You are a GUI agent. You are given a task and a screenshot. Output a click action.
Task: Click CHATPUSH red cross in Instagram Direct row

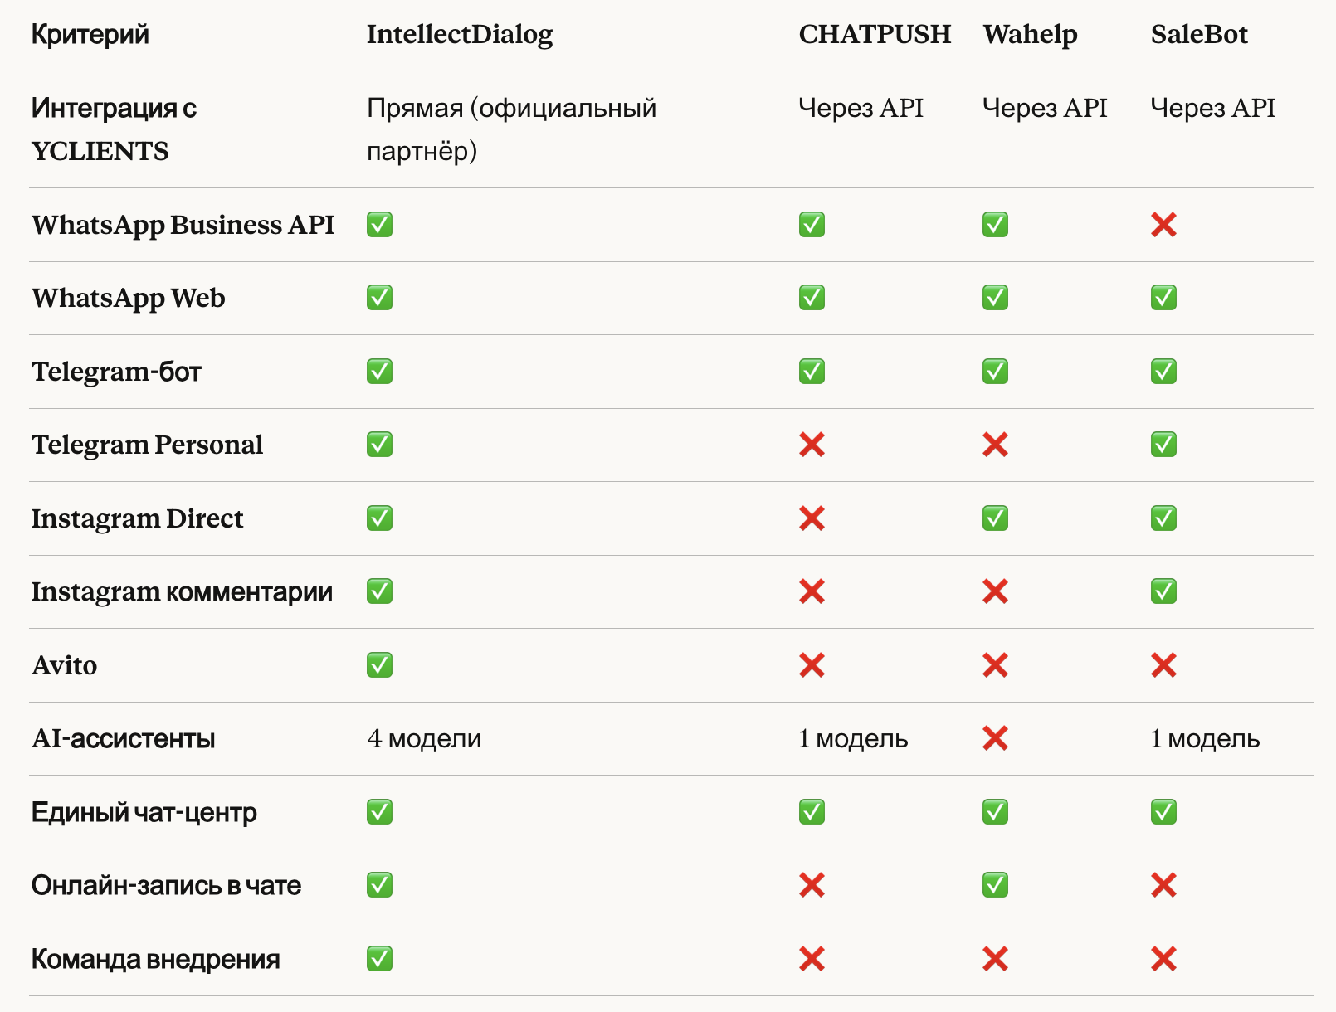(812, 518)
